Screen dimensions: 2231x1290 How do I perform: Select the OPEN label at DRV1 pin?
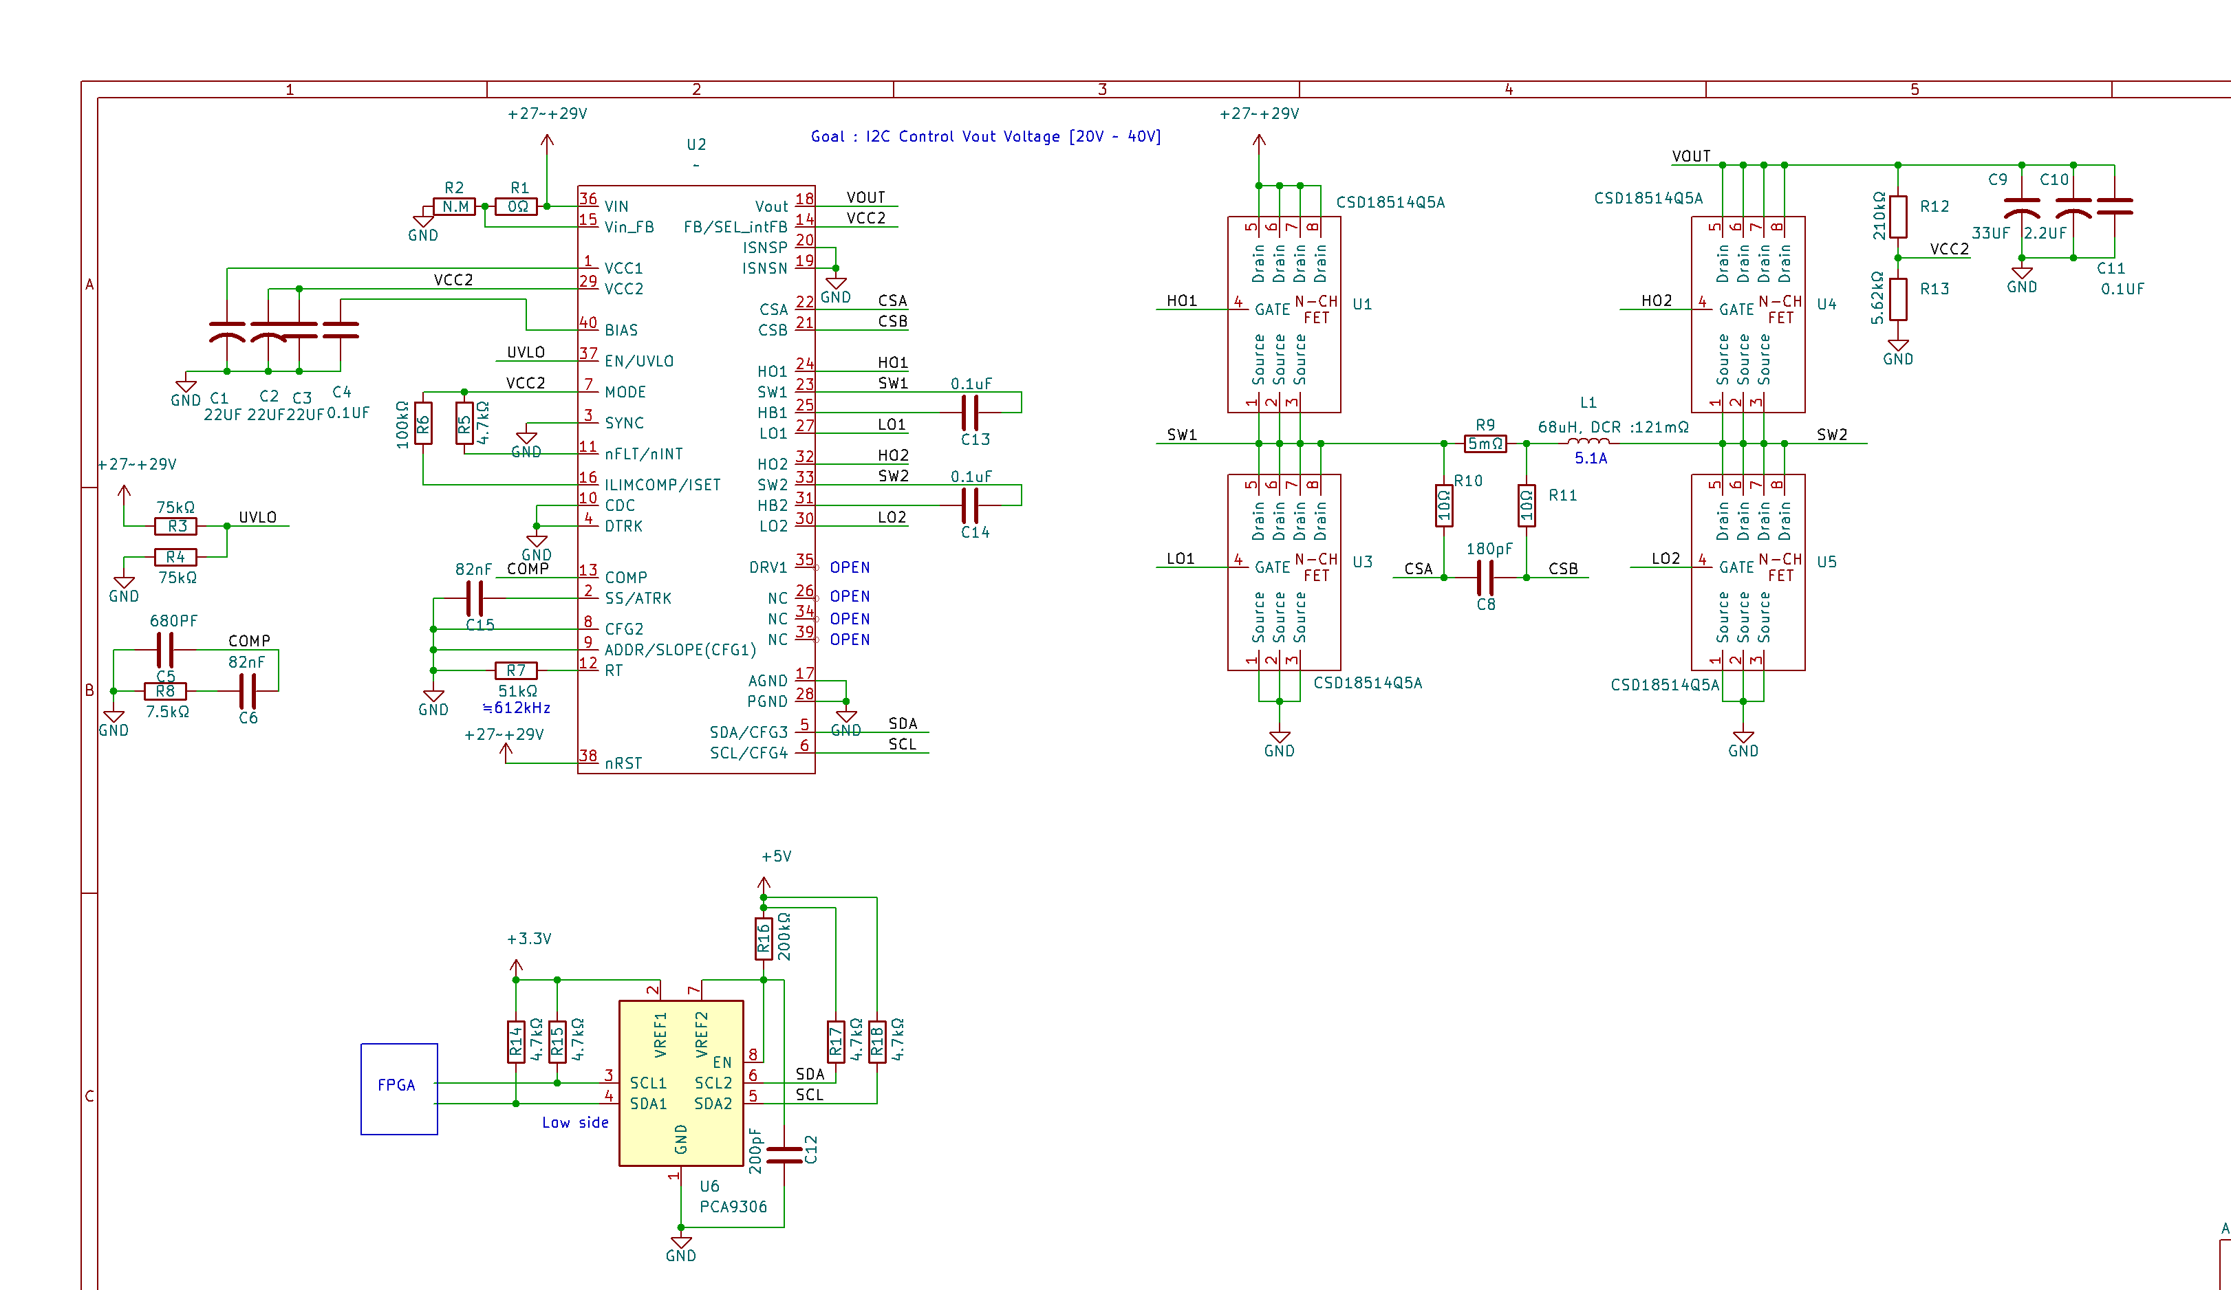[x=849, y=567]
